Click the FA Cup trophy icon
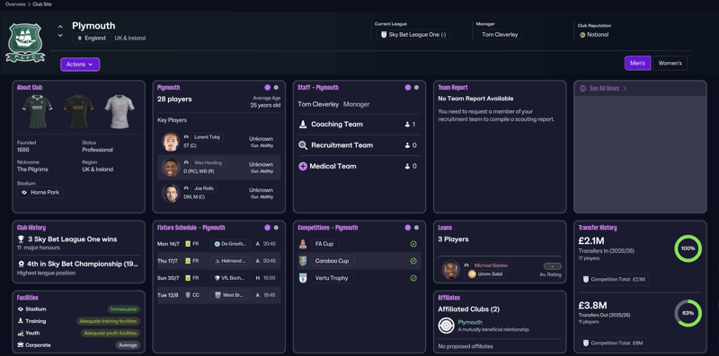The height and width of the screenshot is (356, 719). click(x=303, y=244)
